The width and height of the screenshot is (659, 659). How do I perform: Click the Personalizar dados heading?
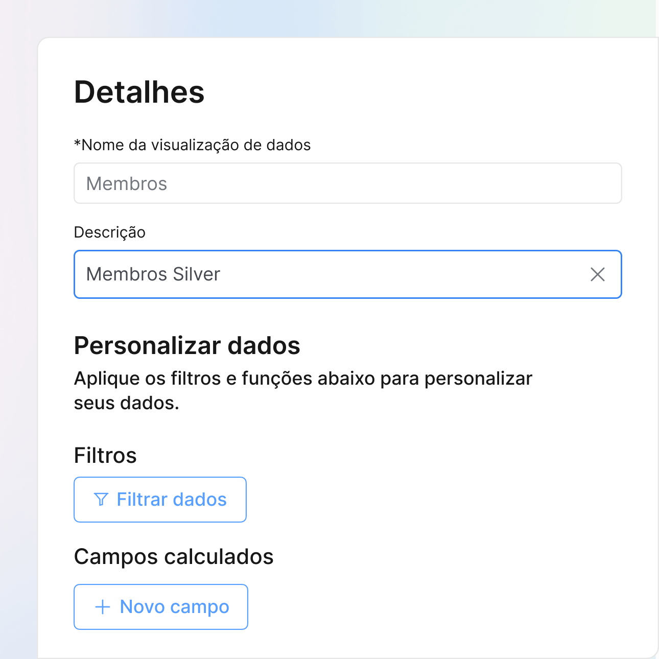(x=187, y=346)
